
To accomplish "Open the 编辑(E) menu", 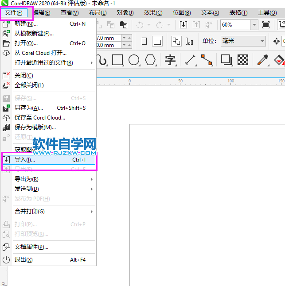I will coord(42,13).
